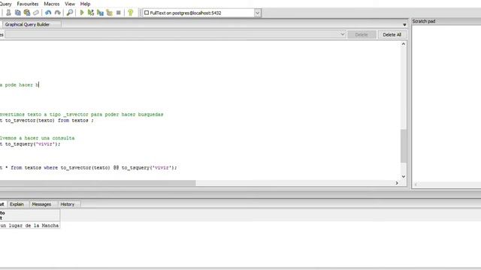
Task: Open the Help menu
Action: click(85, 4)
